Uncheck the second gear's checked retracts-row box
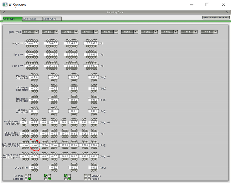This screenshot has height=183, width=231. coord(49,179)
